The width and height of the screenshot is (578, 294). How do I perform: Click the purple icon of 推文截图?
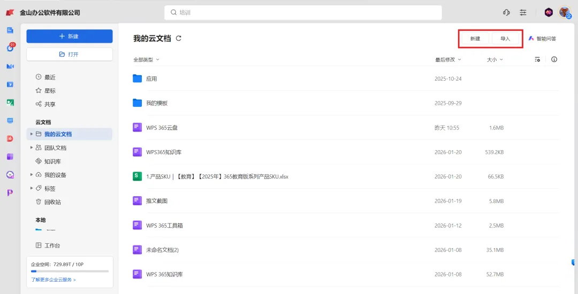click(x=137, y=201)
